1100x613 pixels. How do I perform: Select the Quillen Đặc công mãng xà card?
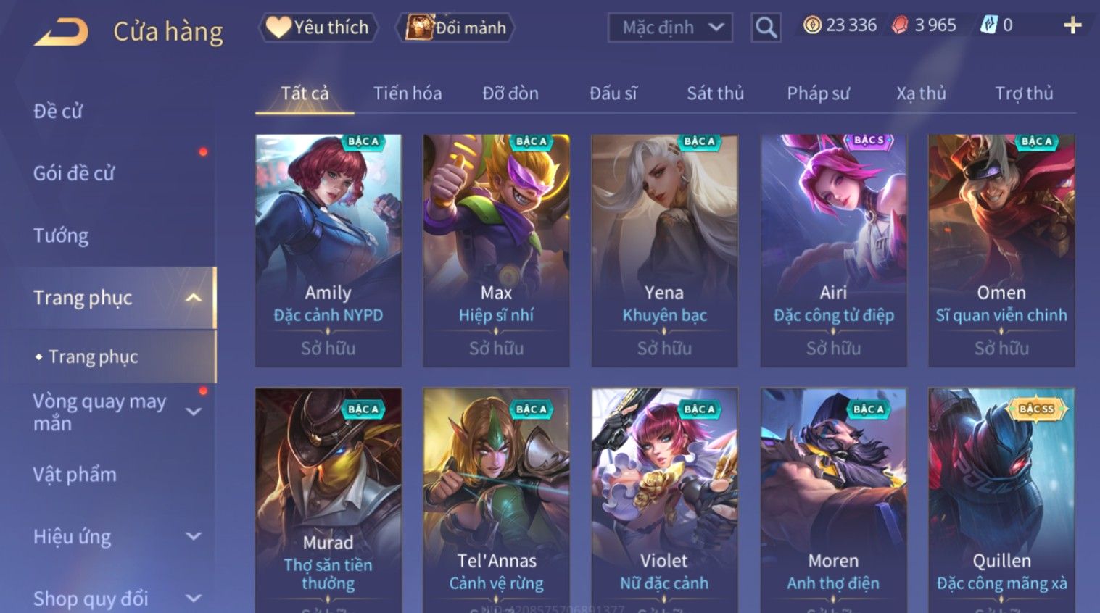click(1001, 500)
